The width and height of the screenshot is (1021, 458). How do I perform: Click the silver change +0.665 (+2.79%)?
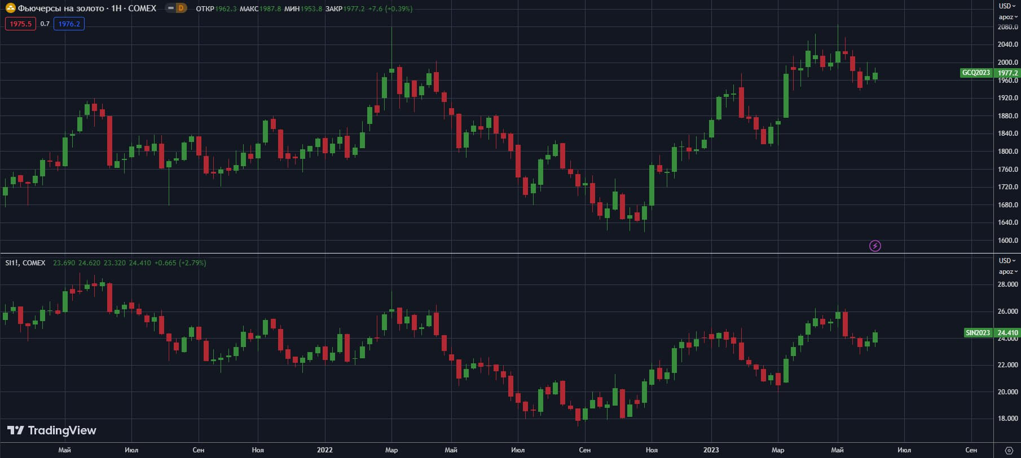[x=181, y=263]
